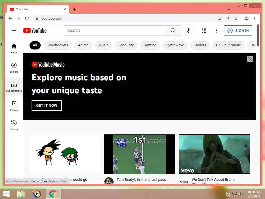Click the YouTube Music logo
The width and height of the screenshot is (265, 199).
click(x=48, y=65)
